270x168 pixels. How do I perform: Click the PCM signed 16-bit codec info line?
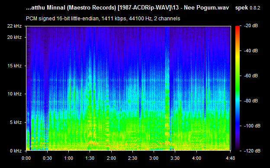coord(103,19)
